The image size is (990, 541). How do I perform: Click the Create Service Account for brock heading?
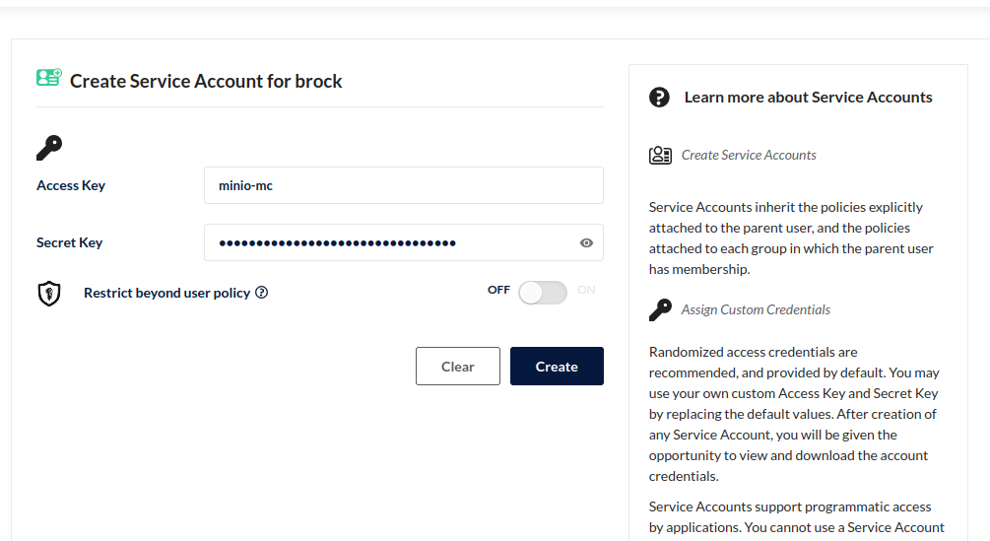206,82
